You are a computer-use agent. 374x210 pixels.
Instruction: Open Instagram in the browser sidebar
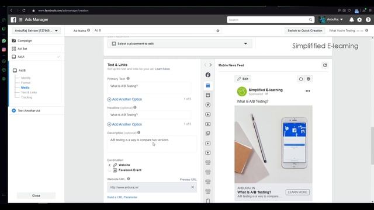4,50
